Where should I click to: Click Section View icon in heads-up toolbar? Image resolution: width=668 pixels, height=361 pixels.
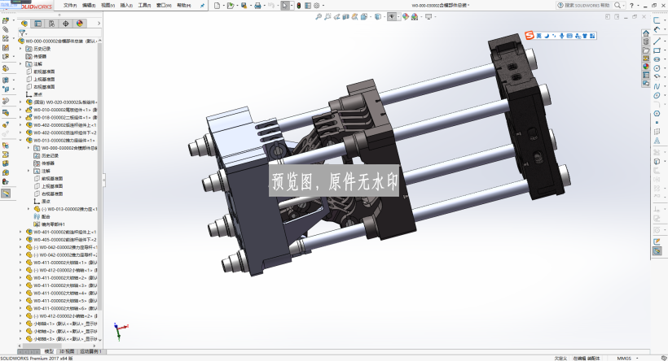pos(345,16)
